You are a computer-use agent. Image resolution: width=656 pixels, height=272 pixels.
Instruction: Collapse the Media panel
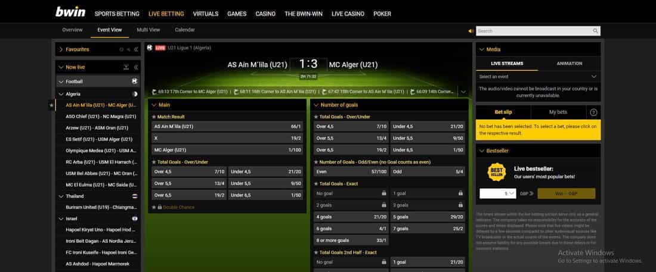pyautogui.click(x=481, y=49)
